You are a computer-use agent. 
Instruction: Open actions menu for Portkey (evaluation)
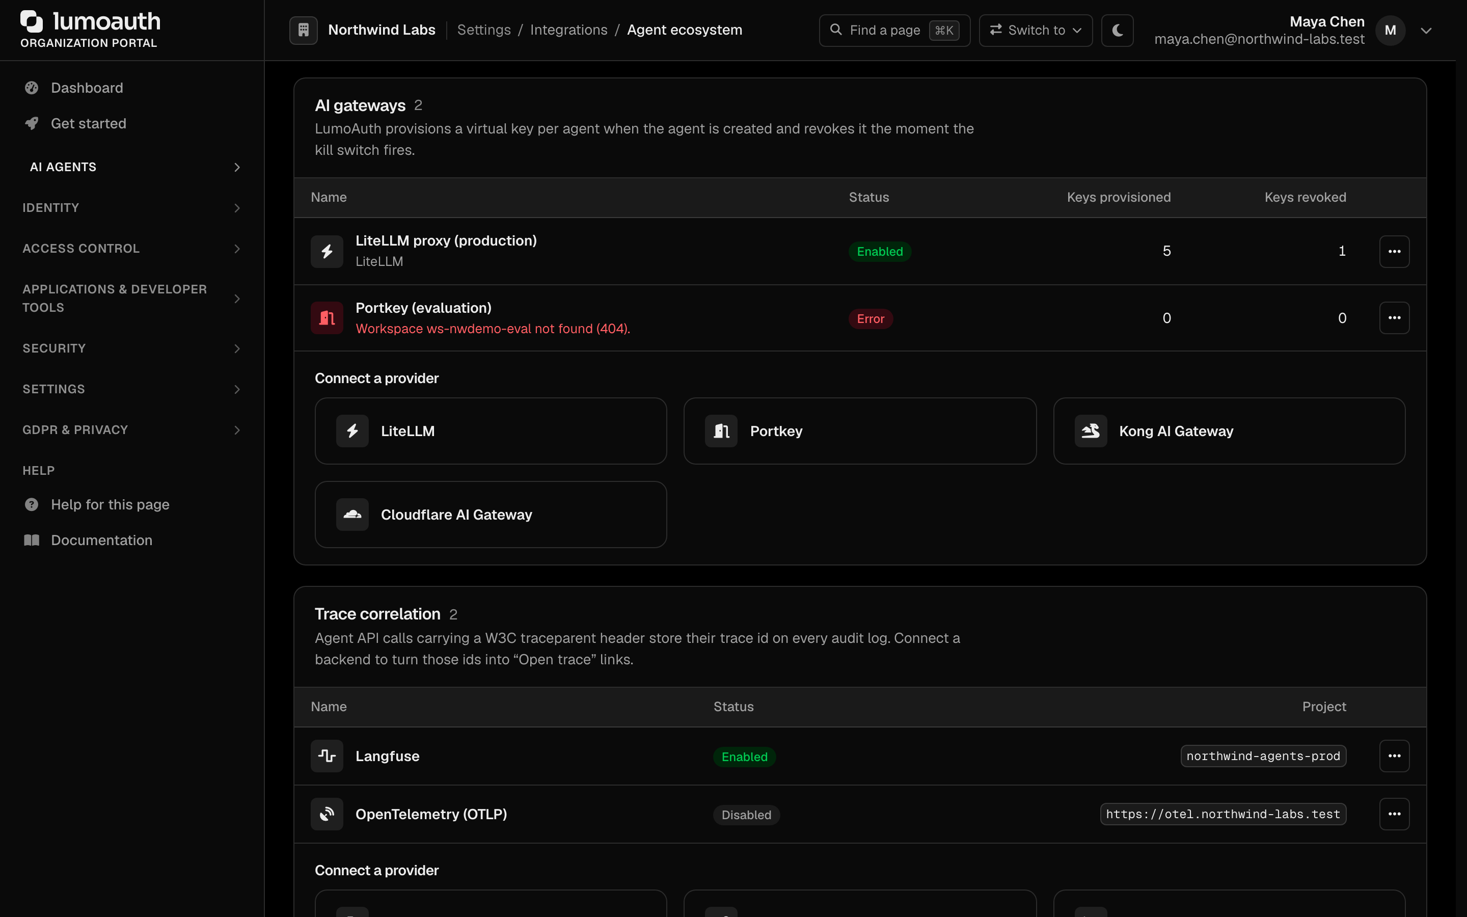[x=1394, y=318]
